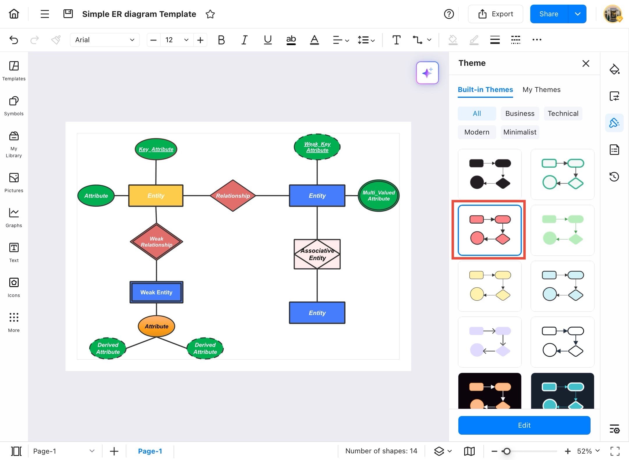Click the Text tool in toolbar

tap(396, 40)
